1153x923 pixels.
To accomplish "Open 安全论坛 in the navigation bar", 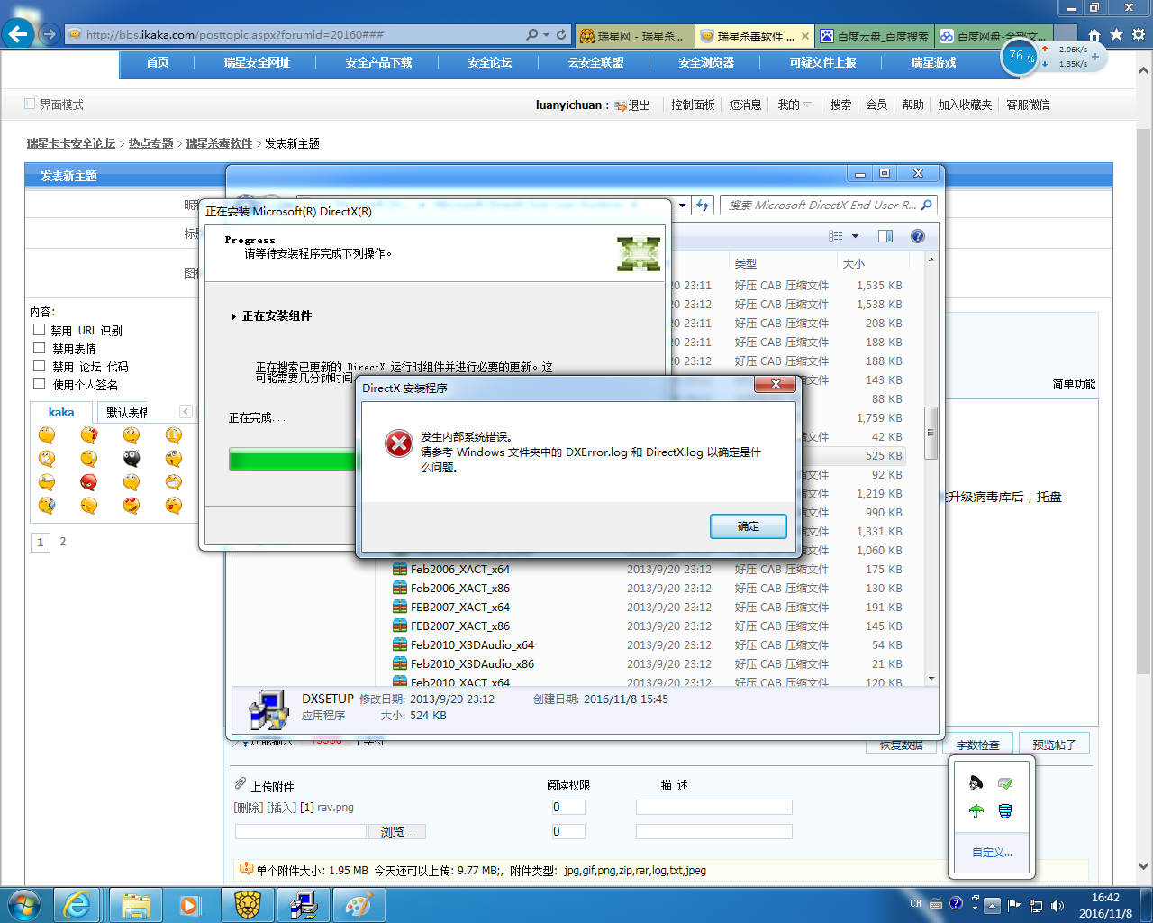I will pos(489,62).
